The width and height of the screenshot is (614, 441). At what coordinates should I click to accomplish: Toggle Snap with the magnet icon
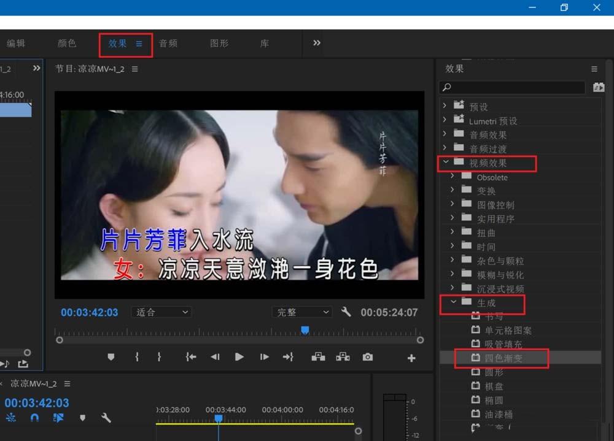[x=35, y=418]
